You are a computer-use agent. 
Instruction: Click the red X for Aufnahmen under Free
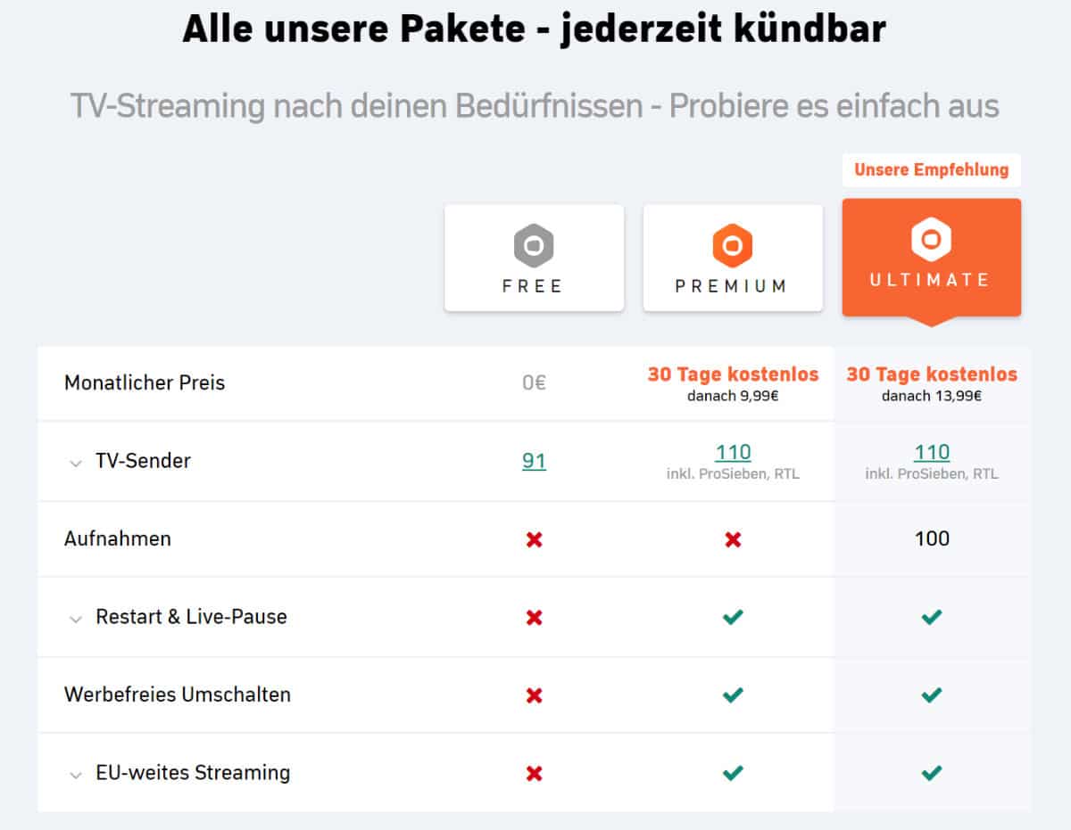tap(534, 539)
